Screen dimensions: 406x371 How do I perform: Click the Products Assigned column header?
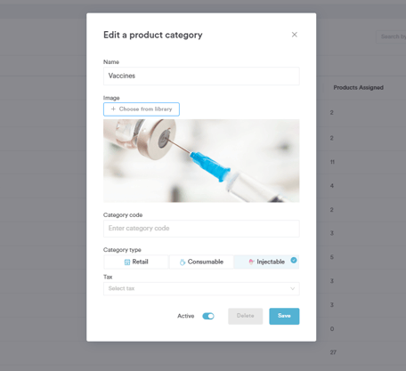point(358,87)
